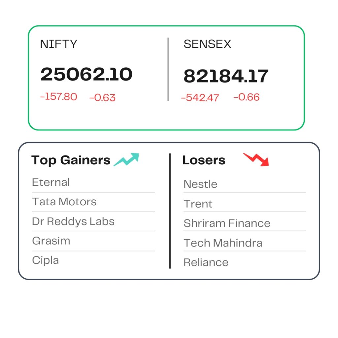Click the SENSEX index label
338x338 pixels.
[x=207, y=44]
